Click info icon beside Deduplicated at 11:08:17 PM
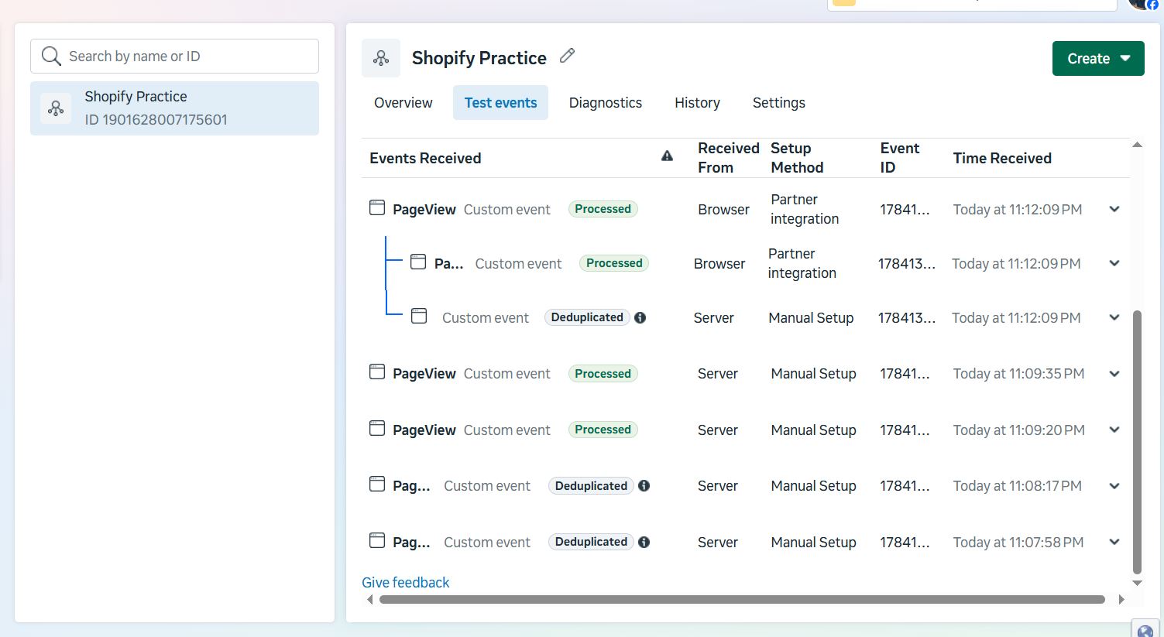 [x=644, y=486]
